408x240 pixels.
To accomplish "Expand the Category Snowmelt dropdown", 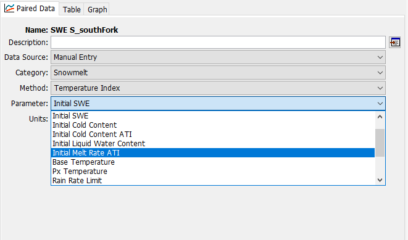I will [218, 73].
